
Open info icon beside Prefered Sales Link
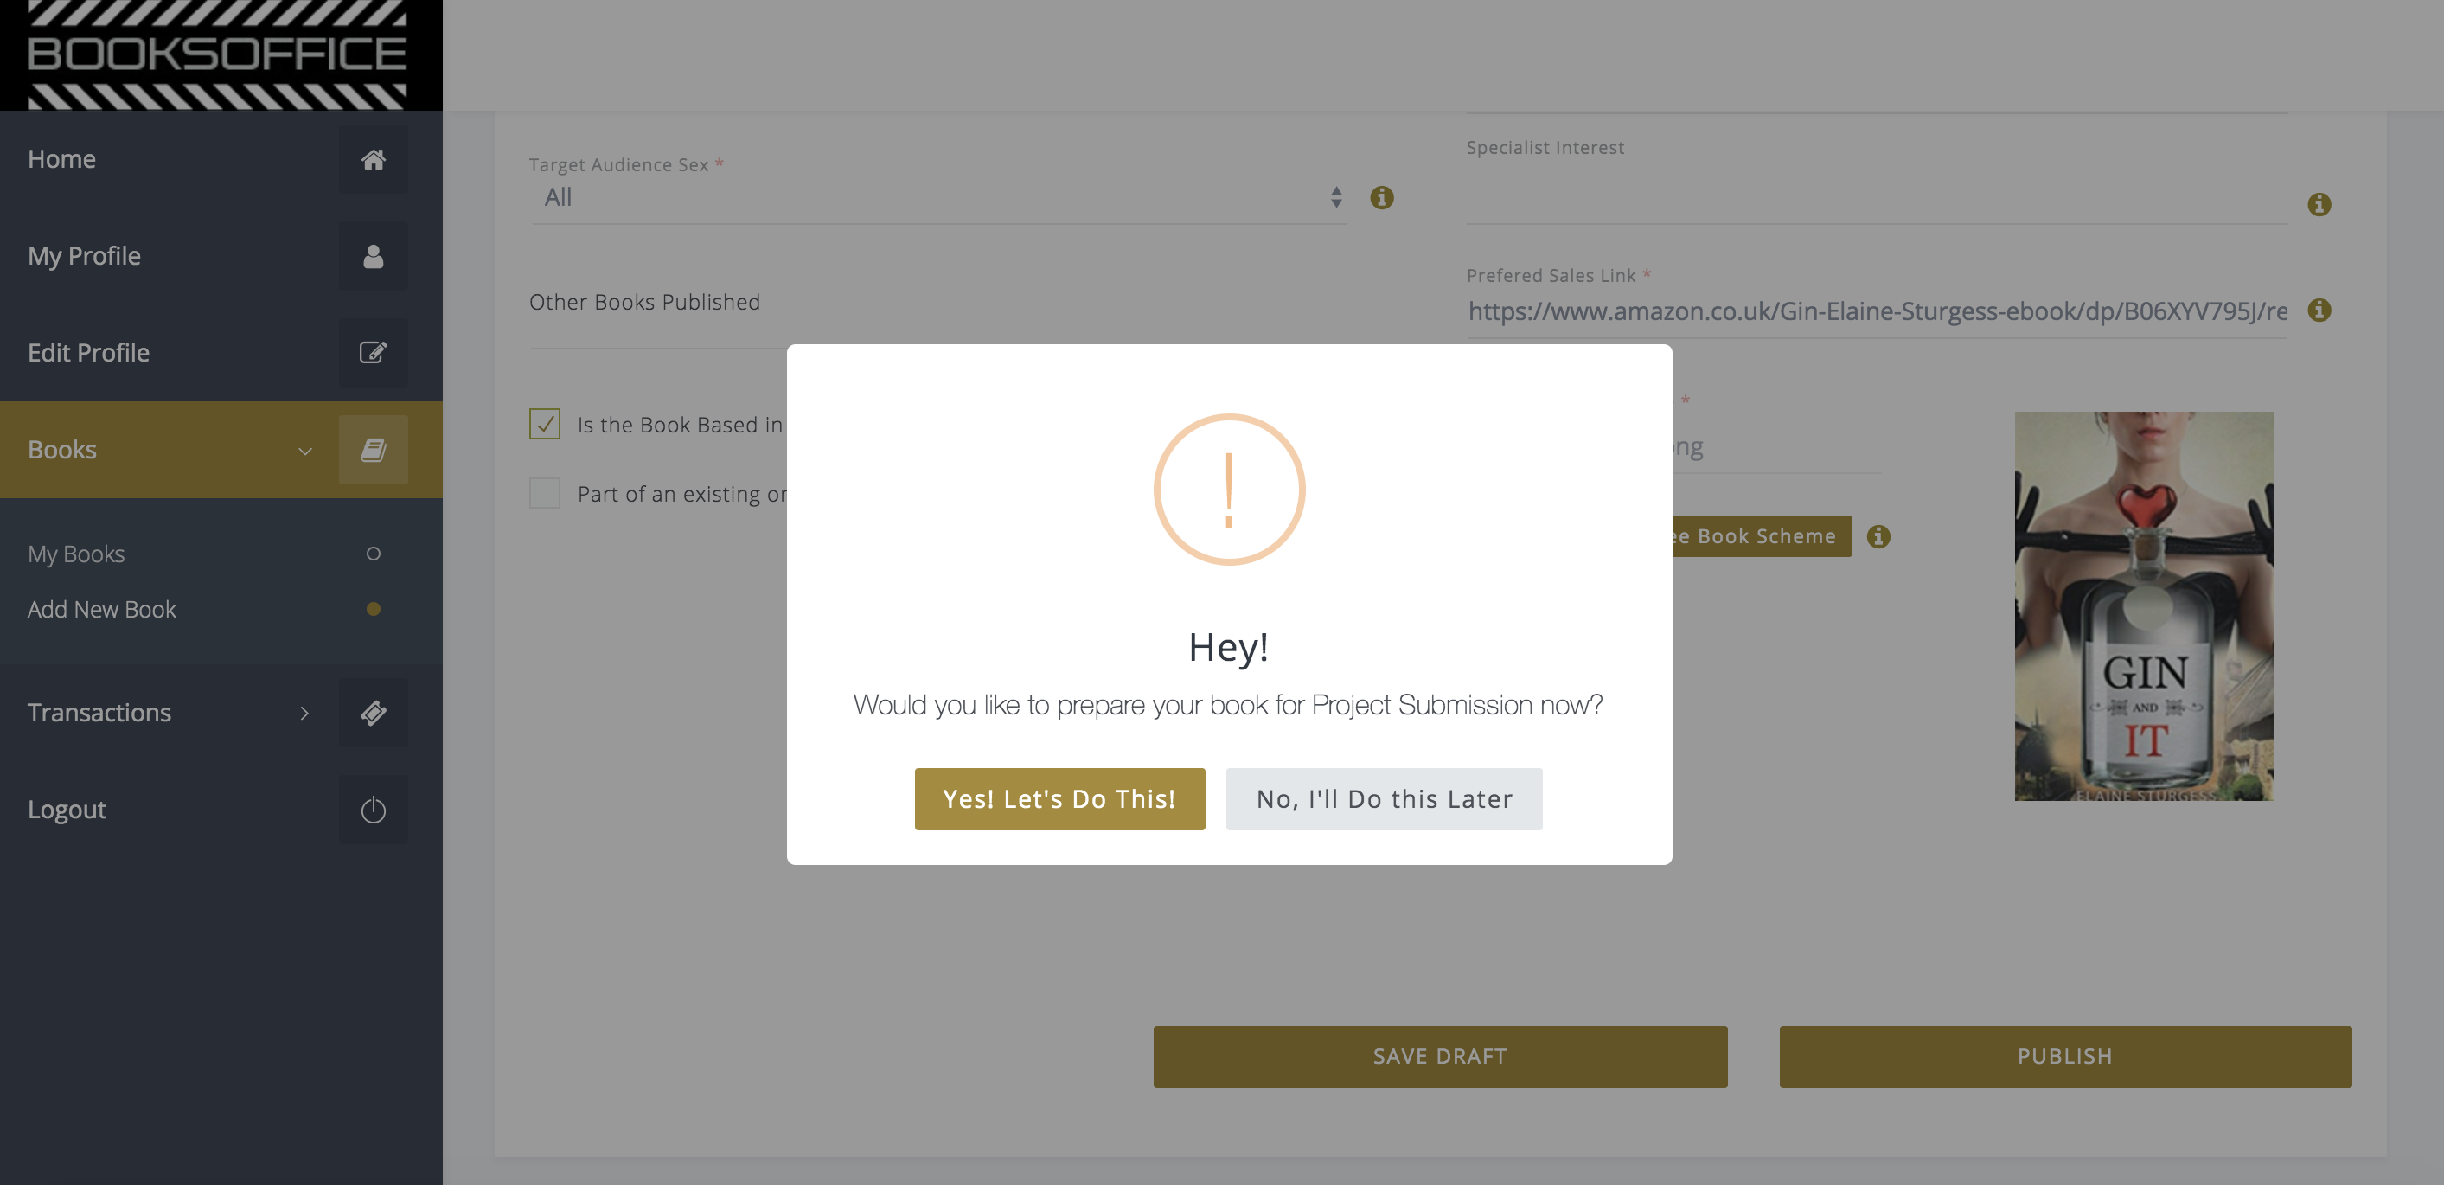[2319, 311]
